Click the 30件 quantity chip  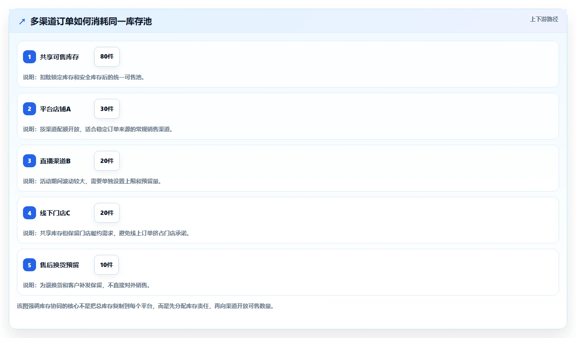point(107,109)
